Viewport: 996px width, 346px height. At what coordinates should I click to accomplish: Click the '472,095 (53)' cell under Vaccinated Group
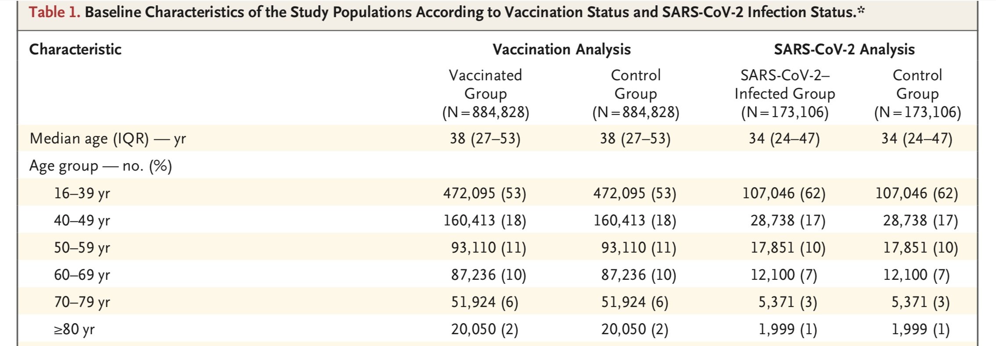(485, 193)
